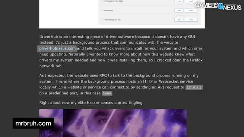
Task: Click the 53000 port code snippet
Action: pos(107,93)
